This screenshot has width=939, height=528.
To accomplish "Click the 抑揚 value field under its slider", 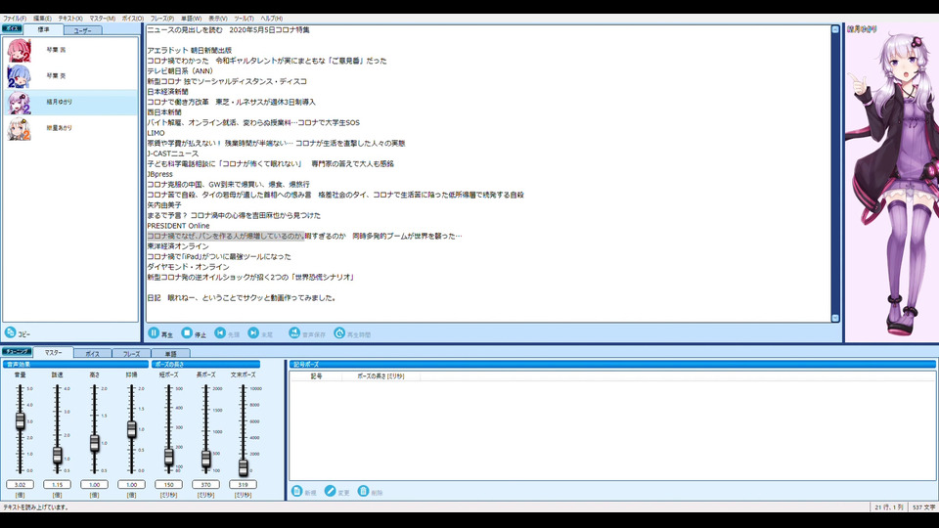I will pos(132,484).
